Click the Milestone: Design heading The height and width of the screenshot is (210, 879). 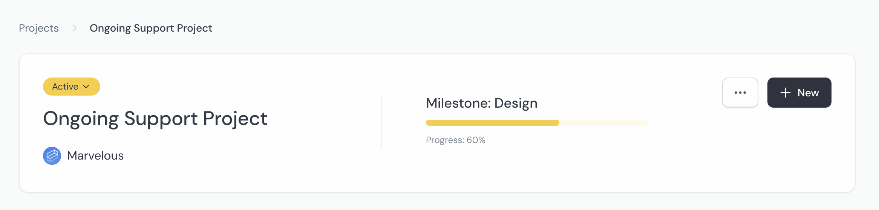pyautogui.click(x=481, y=103)
